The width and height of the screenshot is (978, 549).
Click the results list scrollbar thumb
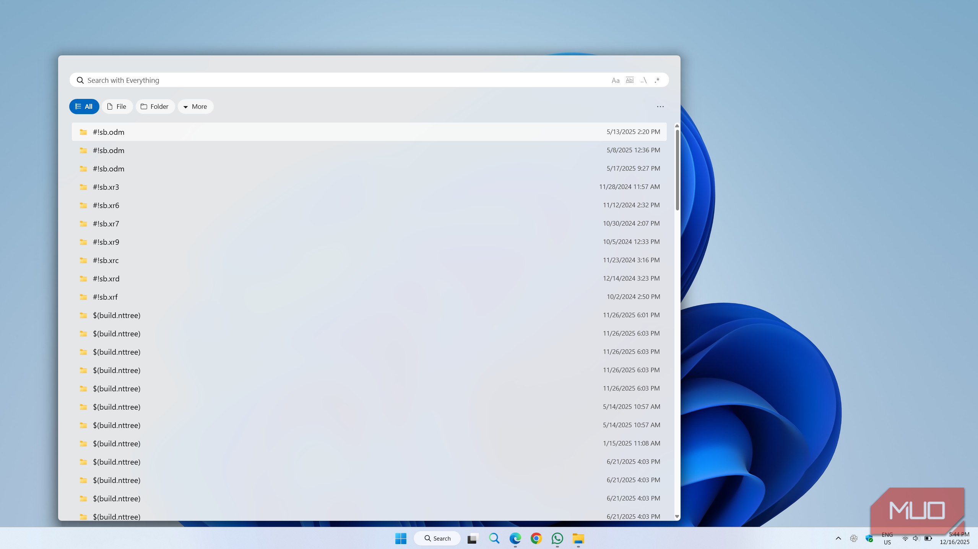[x=677, y=170]
